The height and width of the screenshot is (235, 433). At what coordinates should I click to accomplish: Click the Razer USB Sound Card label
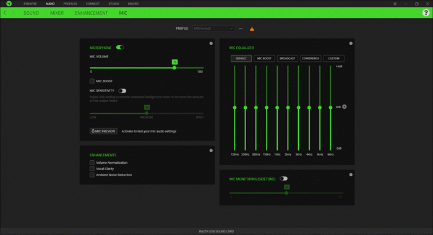pyautogui.click(x=216, y=231)
